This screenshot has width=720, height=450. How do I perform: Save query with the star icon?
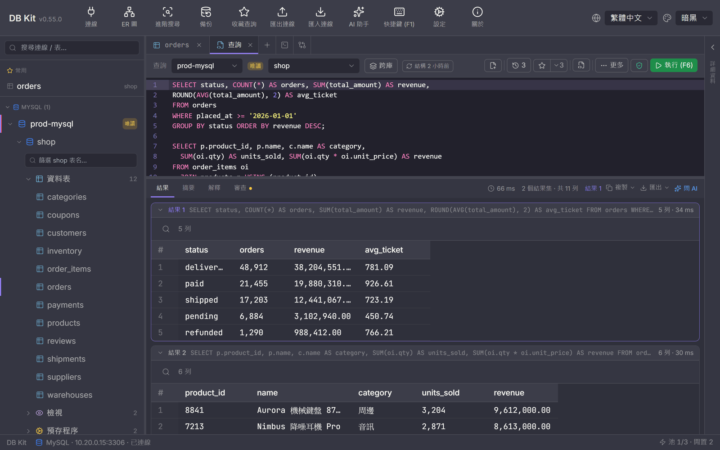[542, 66]
